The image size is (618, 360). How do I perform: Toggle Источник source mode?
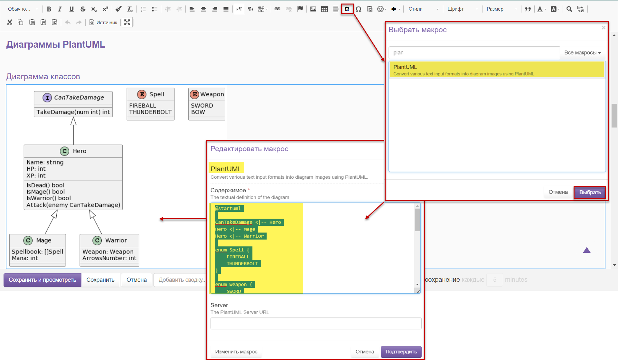coord(103,22)
